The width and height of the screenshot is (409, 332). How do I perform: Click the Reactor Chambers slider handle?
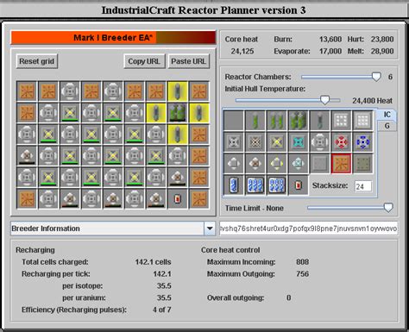pyautogui.click(x=376, y=77)
